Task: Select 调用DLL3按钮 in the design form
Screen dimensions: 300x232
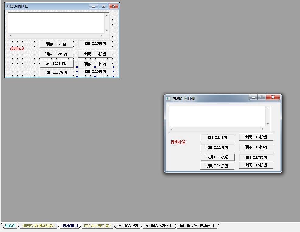Action: click(x=57, y=64)
